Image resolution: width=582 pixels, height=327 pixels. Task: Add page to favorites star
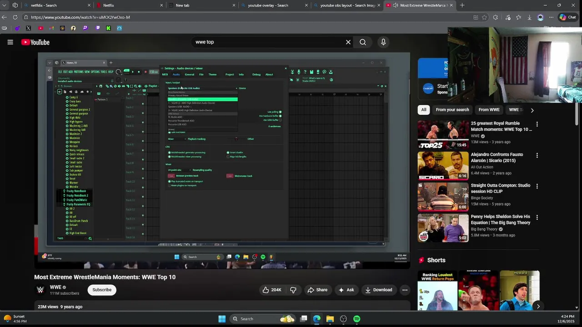tap(485, 17)
